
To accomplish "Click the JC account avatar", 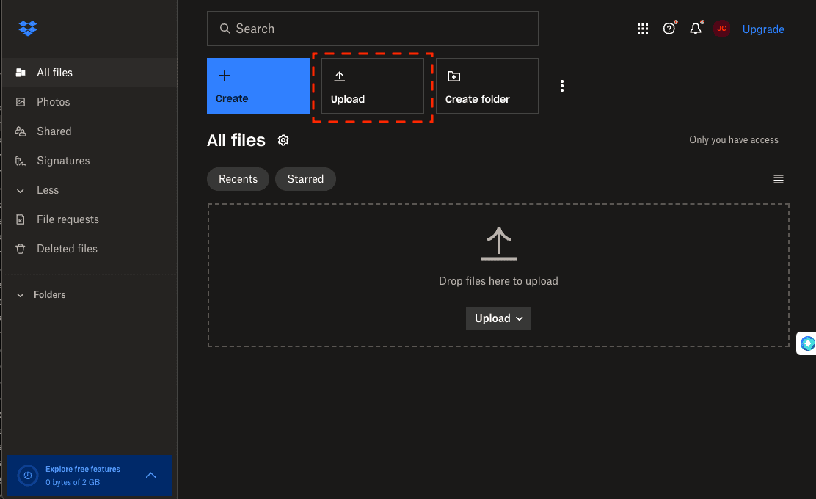I will 721,29.
